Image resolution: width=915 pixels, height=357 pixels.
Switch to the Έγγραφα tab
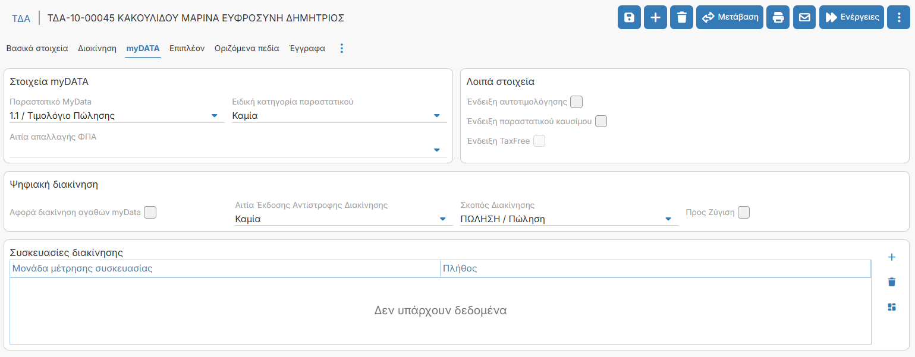coord(307,49)
